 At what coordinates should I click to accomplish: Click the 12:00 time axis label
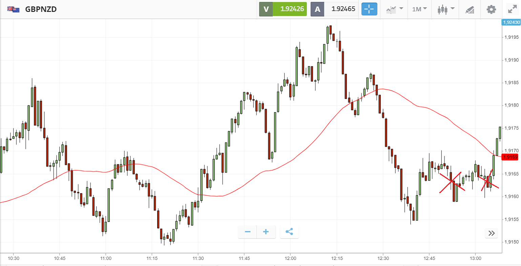[290, 258]
